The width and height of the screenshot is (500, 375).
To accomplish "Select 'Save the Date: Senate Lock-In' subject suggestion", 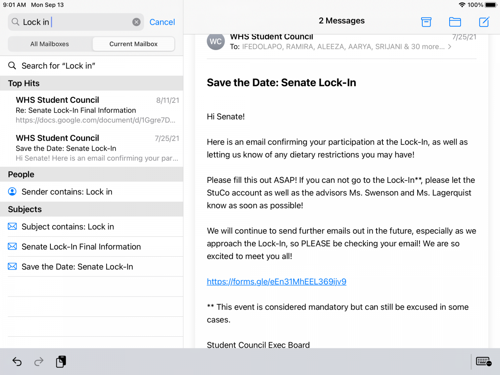I will pos(91,266).
